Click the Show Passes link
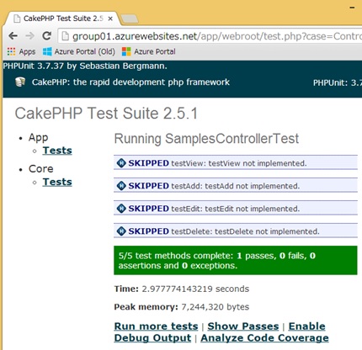Viewport: 362px width, 350px height. (x=243, y=326)
